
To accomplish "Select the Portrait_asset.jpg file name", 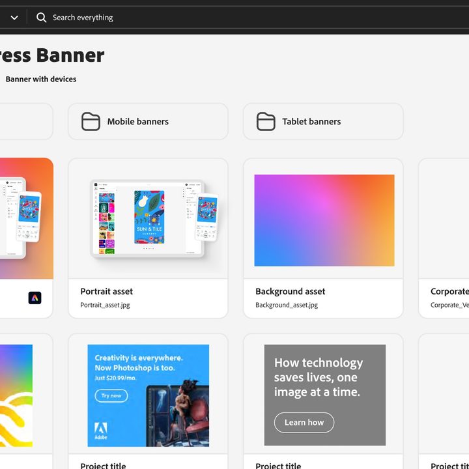I will 105,305.
